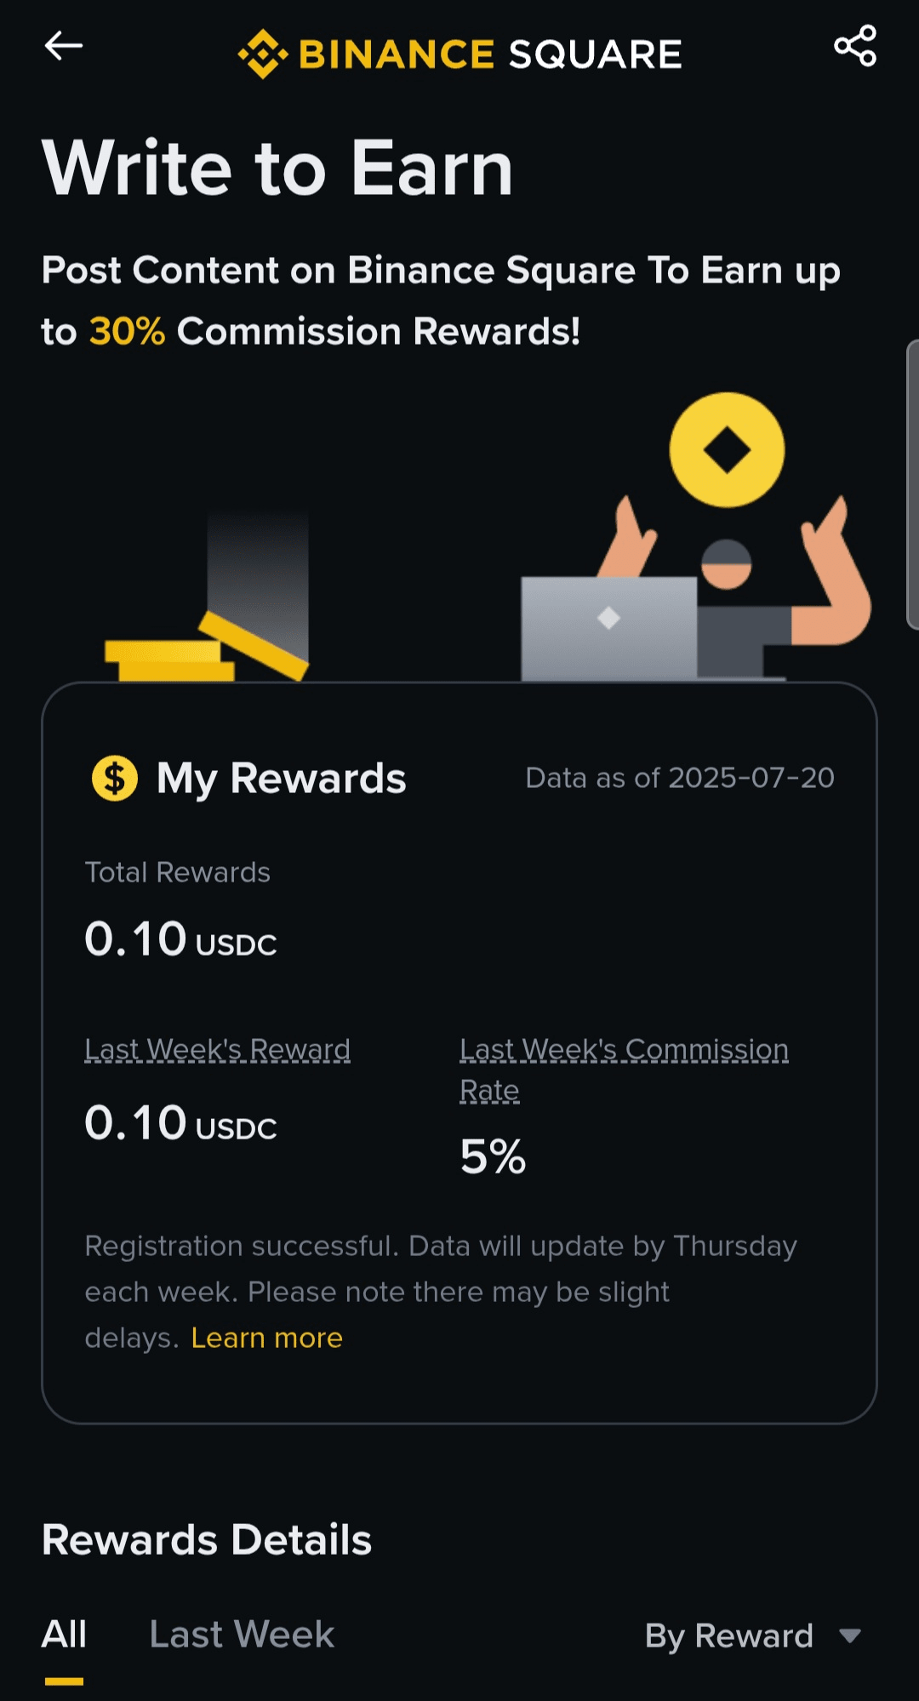Open the By Reward sort dropdown
The height and width of the screenshot is (1701, 919).
(x=729, y=1635)
